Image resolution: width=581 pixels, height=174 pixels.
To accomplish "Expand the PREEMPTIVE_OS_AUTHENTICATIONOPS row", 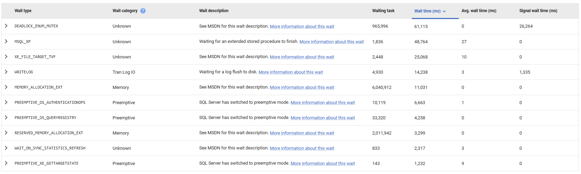I will click(6, 102).
